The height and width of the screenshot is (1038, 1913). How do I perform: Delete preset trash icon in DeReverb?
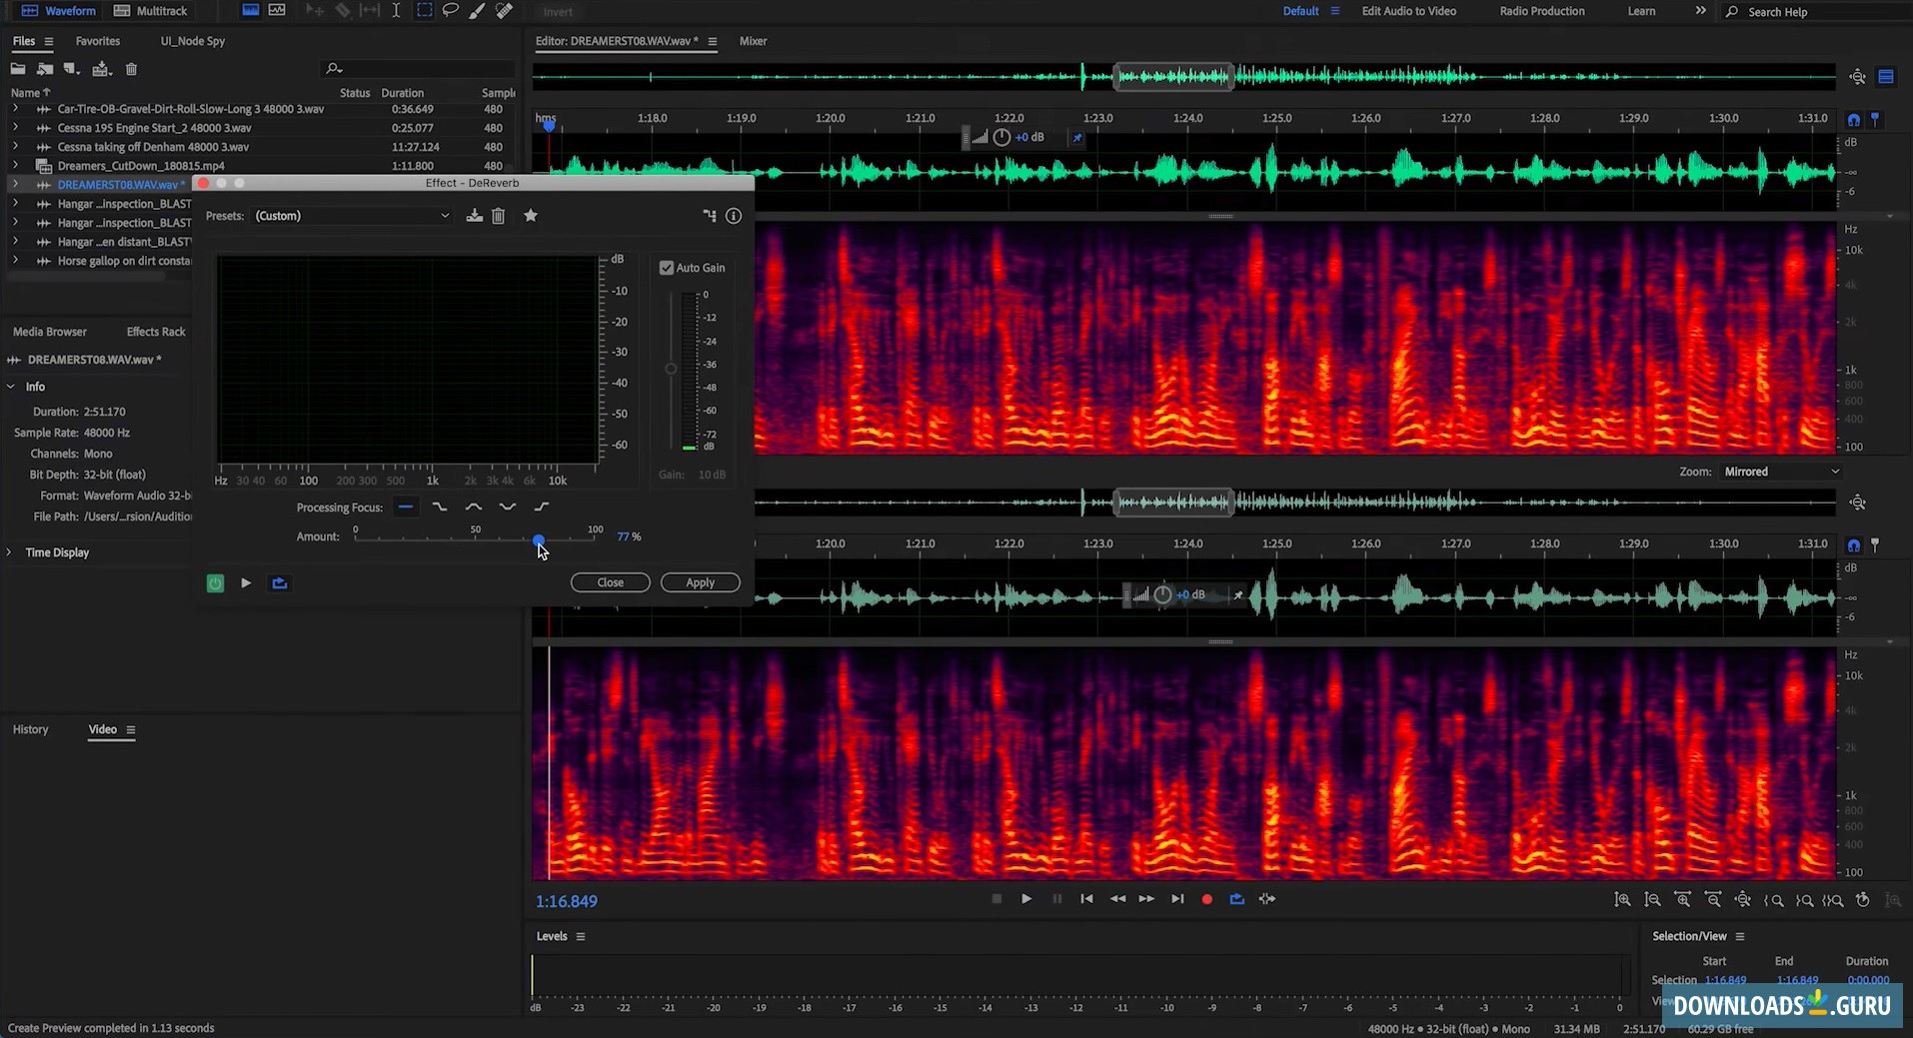pos(499,216)
